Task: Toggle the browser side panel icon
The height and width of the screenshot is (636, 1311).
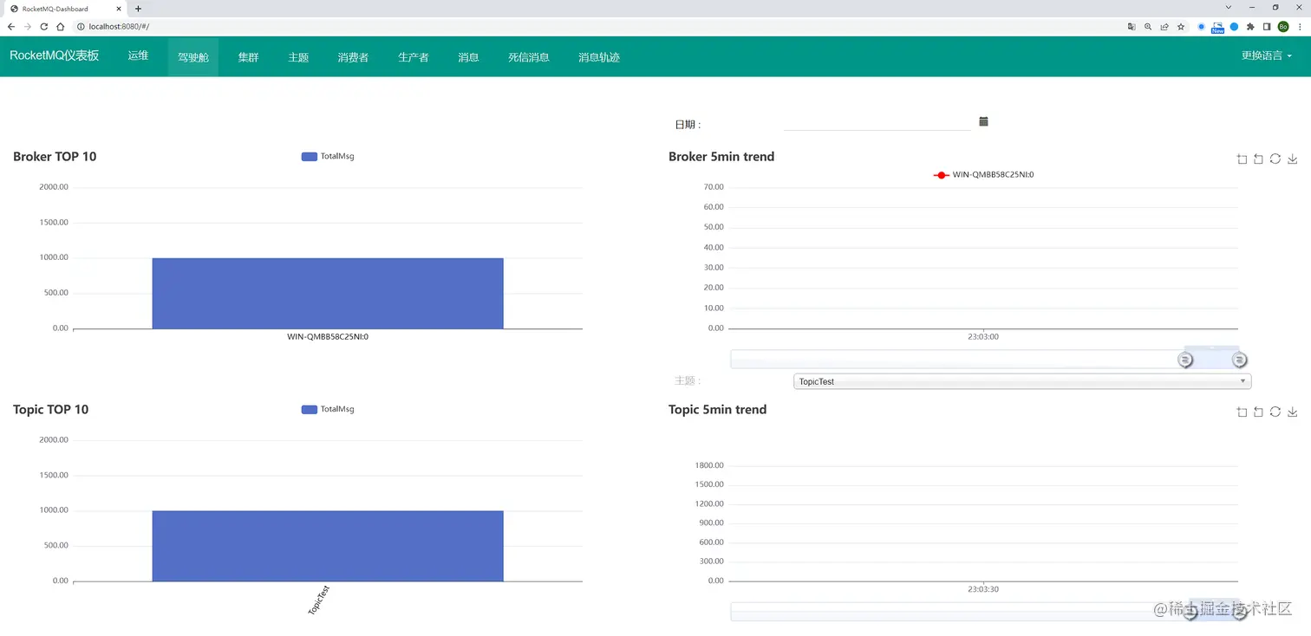Action: click(1267, 27)
